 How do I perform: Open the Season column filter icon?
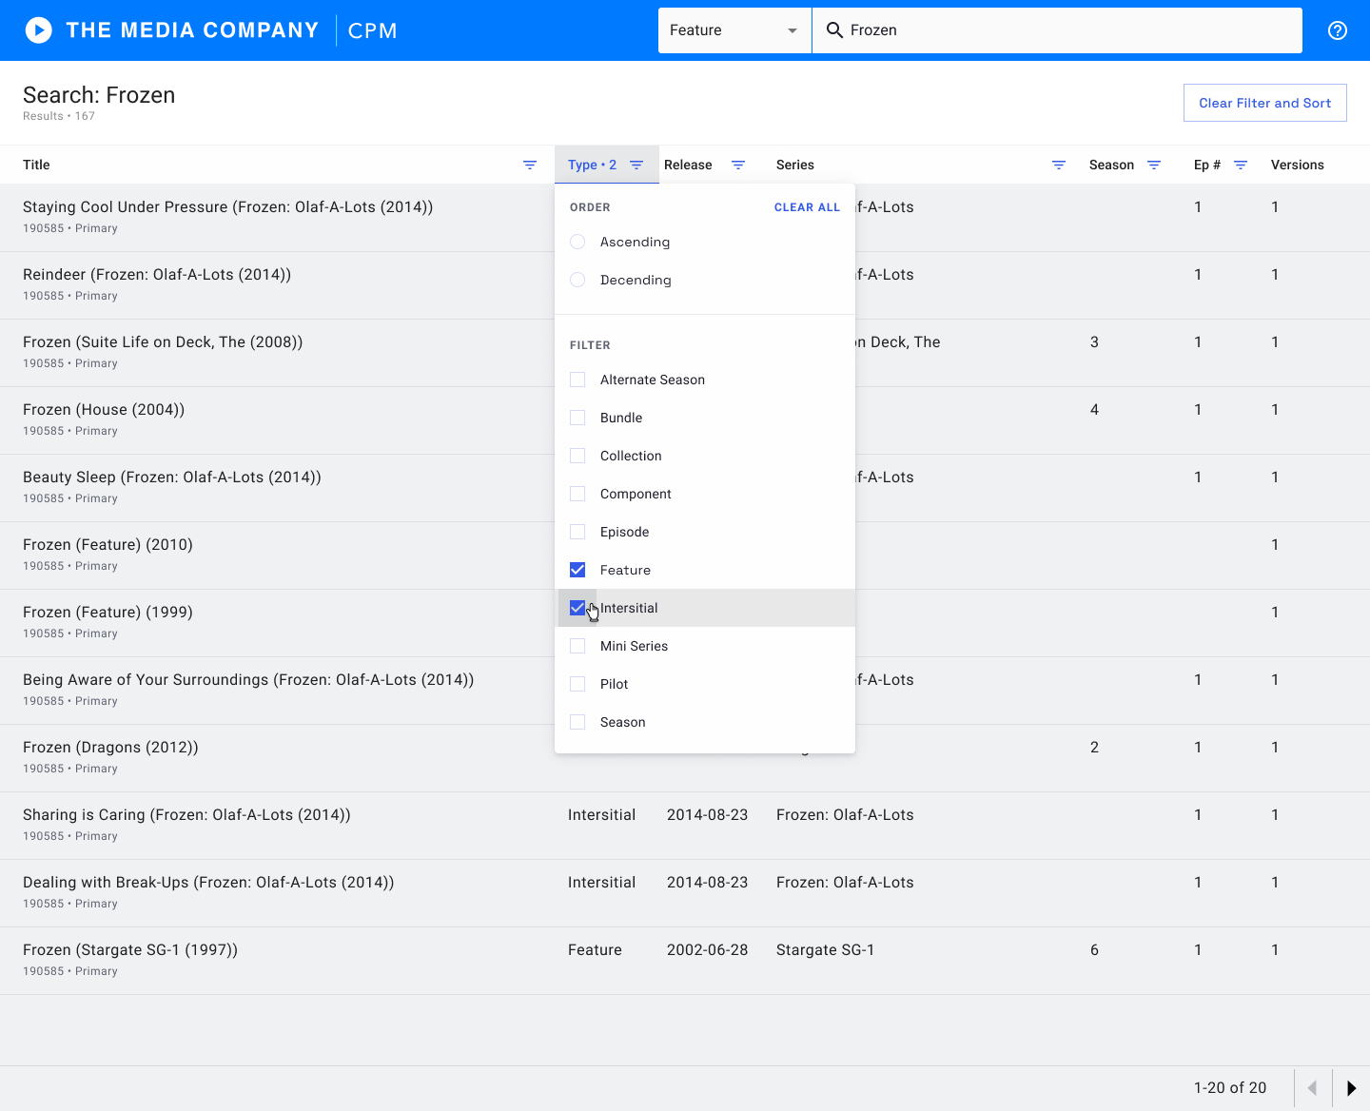(x=1154, y=165)
